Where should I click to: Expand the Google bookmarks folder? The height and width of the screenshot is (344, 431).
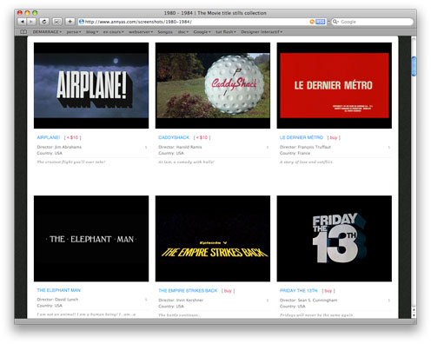(x=202, y=32)
